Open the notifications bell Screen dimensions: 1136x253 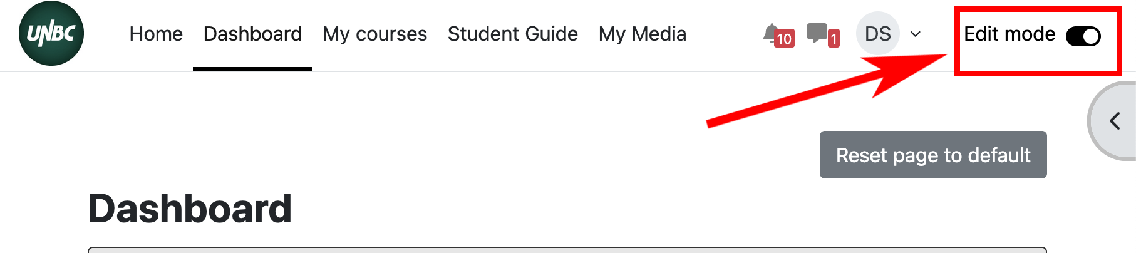click(771, 33)
